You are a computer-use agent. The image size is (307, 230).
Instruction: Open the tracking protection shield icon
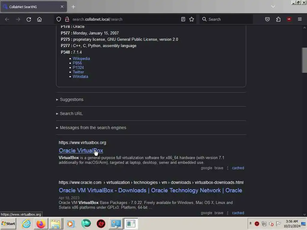click(59, 19)
